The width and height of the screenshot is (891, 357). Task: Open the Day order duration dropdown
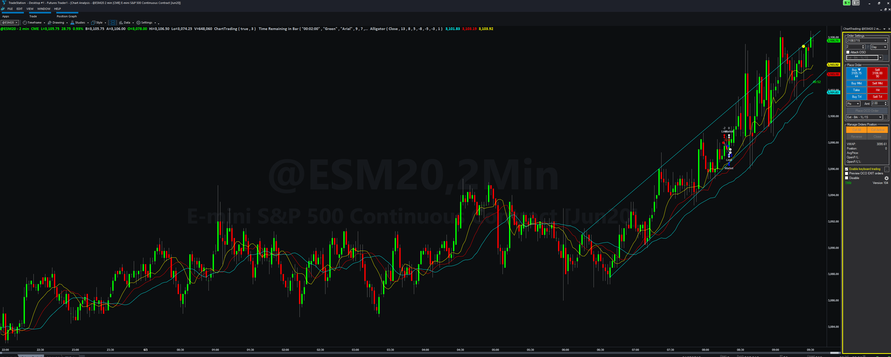click(879, 47)
